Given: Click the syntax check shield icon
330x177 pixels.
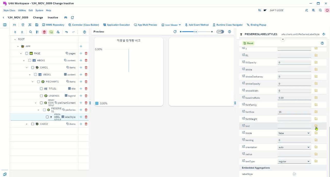Looking at the screenshot, I should pyautogui.click(x=23, y=25).
